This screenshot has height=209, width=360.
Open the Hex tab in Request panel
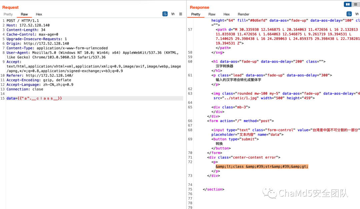pyautogui.click(x=39, y=14)
